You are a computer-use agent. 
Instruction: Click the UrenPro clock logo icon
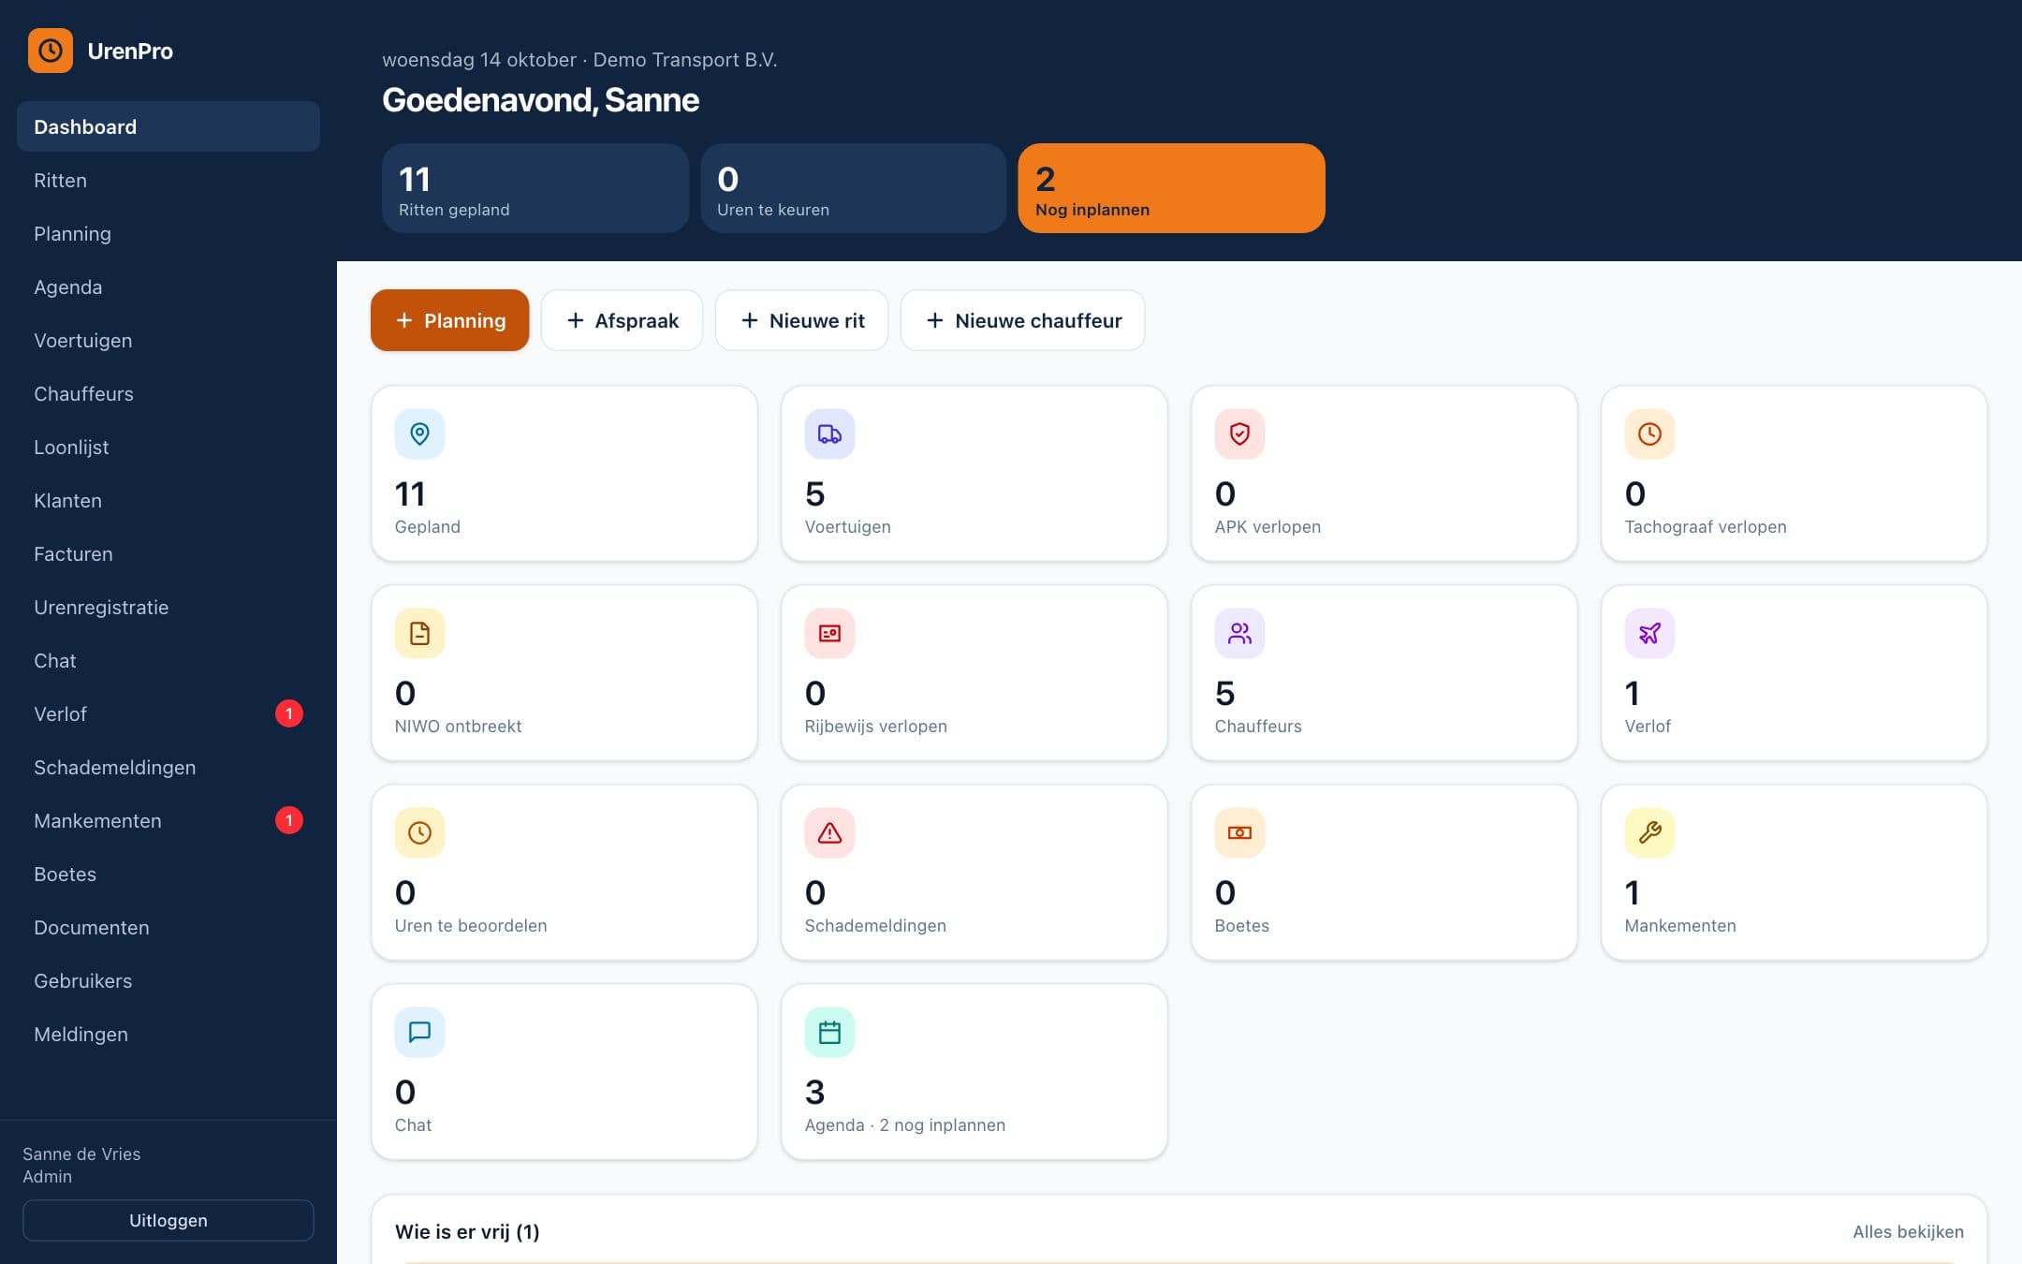pyautogui.click(x=51, y=51)
